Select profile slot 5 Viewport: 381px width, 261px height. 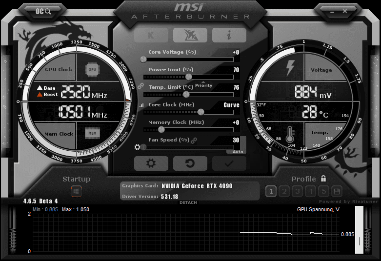click(323, 192)
